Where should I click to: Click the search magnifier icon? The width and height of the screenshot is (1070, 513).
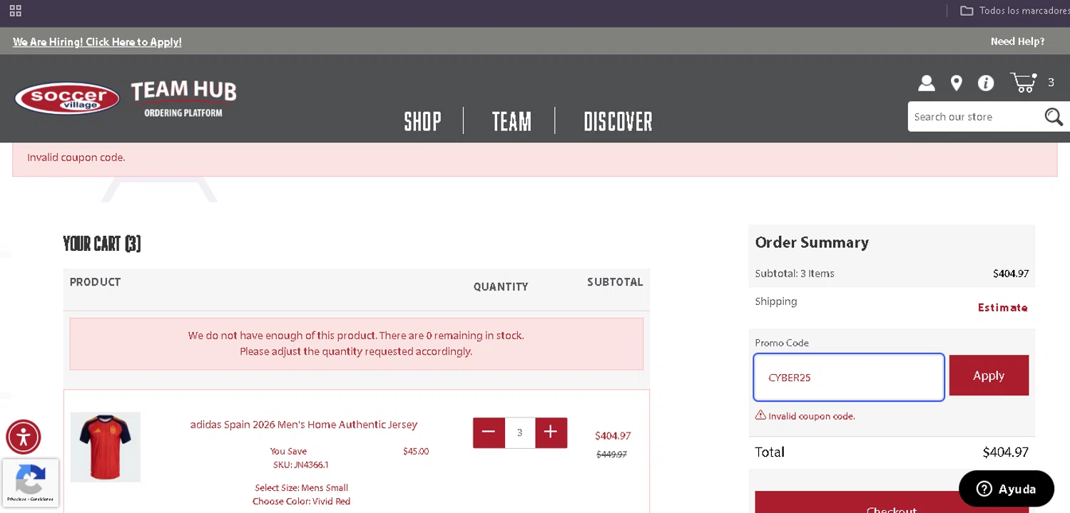click(1054, 117)
